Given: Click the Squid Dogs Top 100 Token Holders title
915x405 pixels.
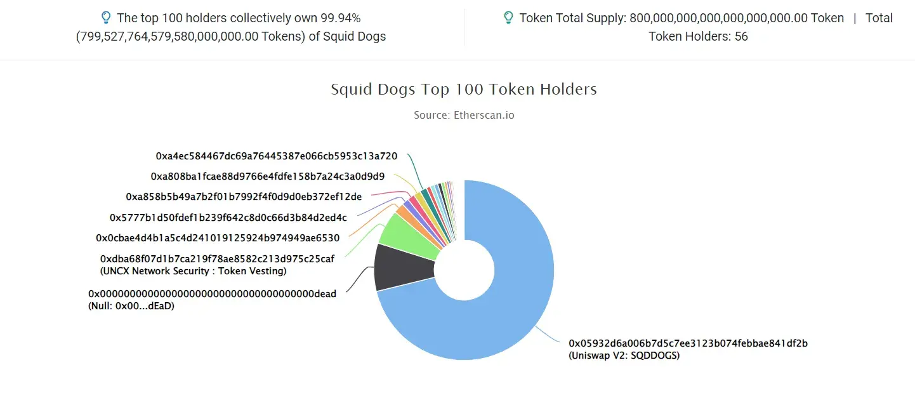Looking at the screenshot, I should 464,89.
